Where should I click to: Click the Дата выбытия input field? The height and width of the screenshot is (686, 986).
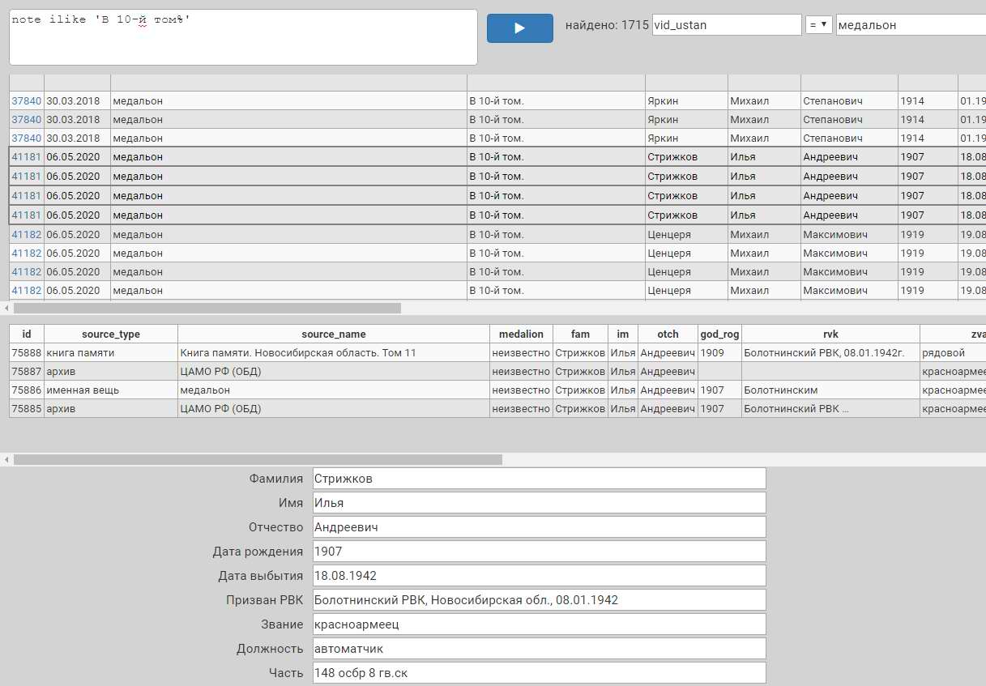[x=539, y=576]
